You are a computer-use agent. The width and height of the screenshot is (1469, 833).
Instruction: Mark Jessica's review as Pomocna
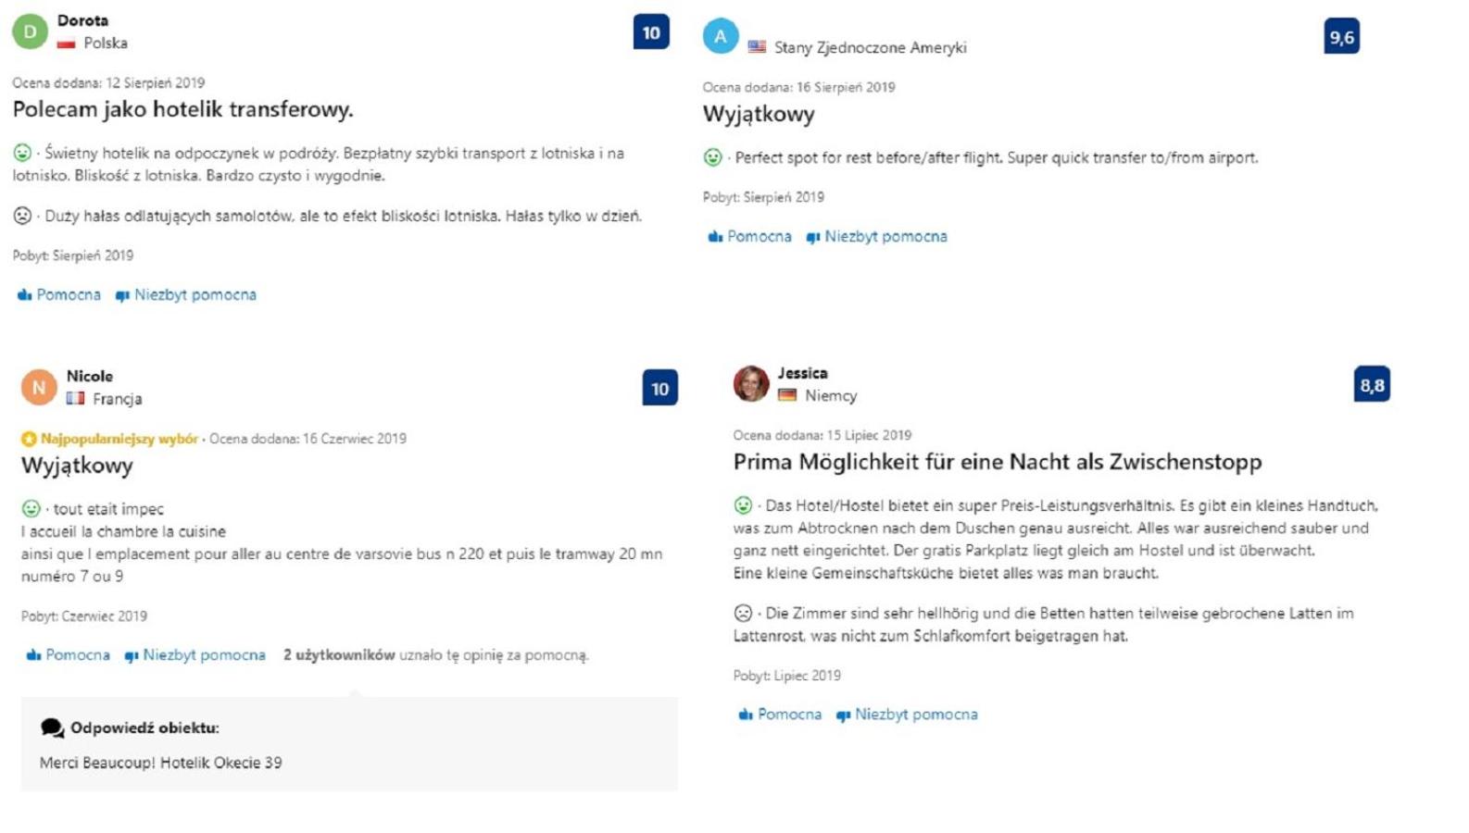[x=780, y=715]
